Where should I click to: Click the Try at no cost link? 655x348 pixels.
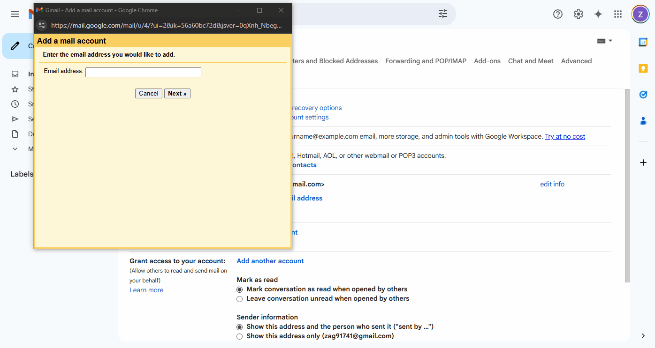(565, 136)
